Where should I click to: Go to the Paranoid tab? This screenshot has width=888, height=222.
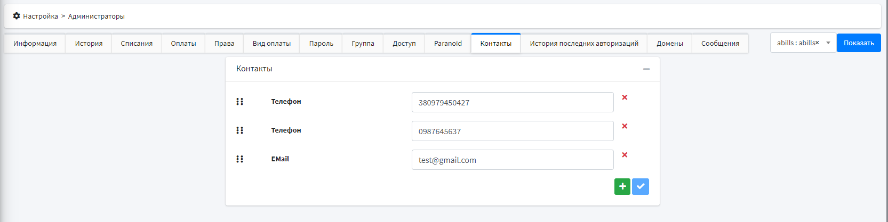(x=447, y=44)
